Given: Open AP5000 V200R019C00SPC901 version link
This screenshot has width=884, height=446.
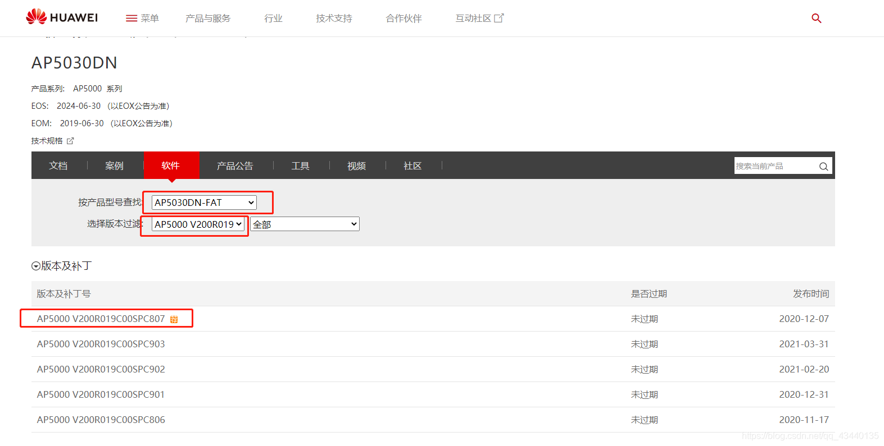Looking at the screenshot, I should click(x=101, y=394).
